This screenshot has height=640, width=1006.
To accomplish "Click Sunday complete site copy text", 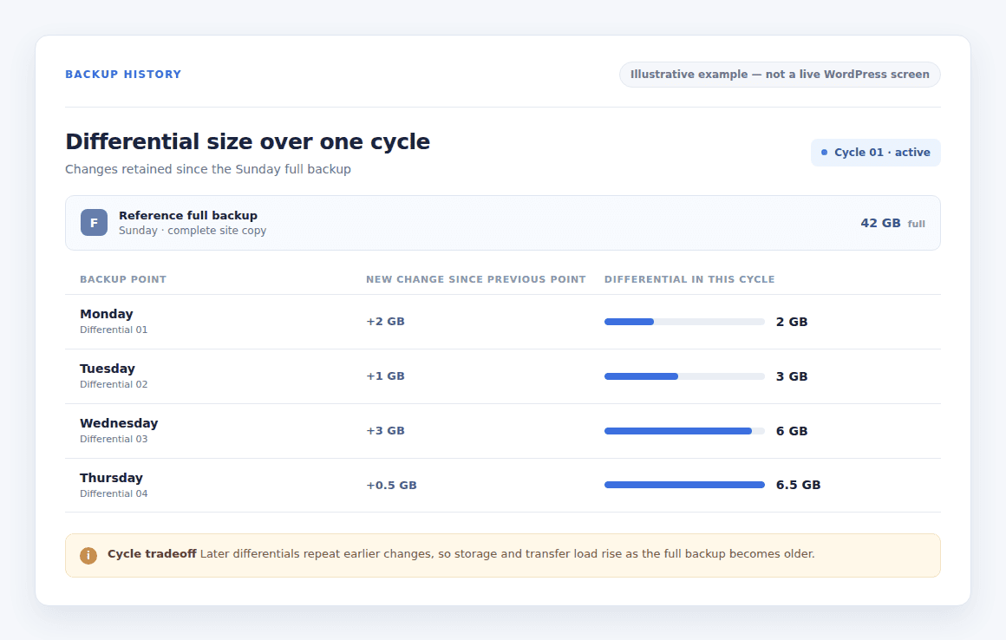I will coord(193,230).
